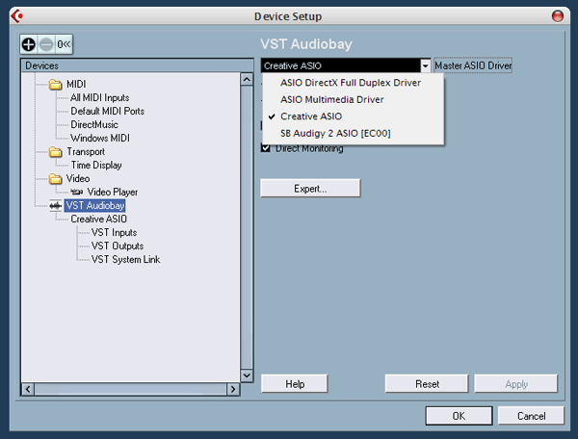Click the Help button
The width and height of the screenshot is (578, 439).
point(296,384)
